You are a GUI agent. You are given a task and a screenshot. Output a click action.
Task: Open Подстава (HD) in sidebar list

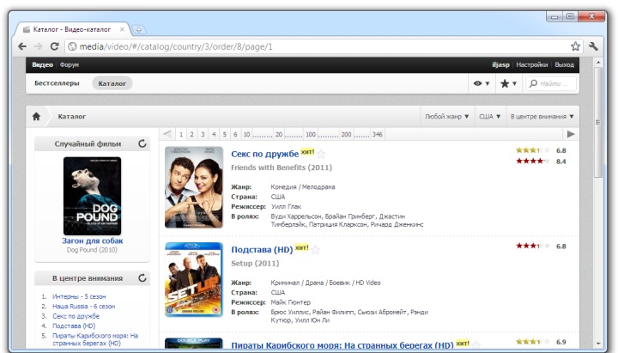click(x=74, y=326)
